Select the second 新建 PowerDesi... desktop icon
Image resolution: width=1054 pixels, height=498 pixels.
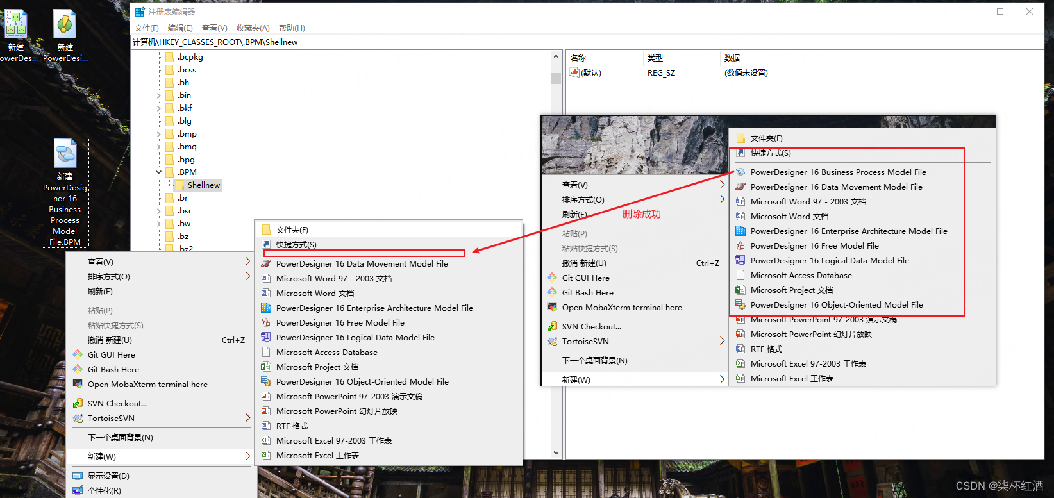[x=65, y=36]
